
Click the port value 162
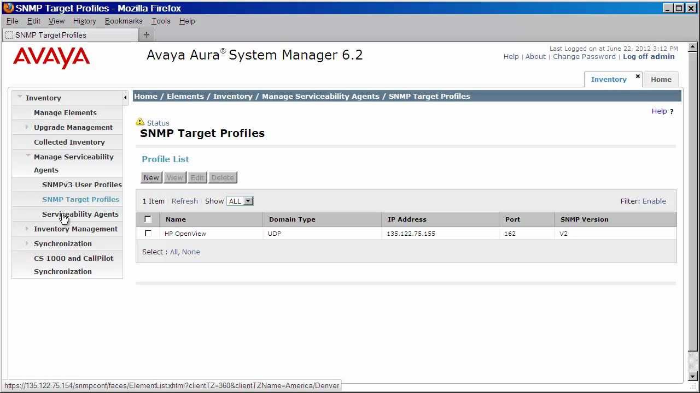point(510,234)
